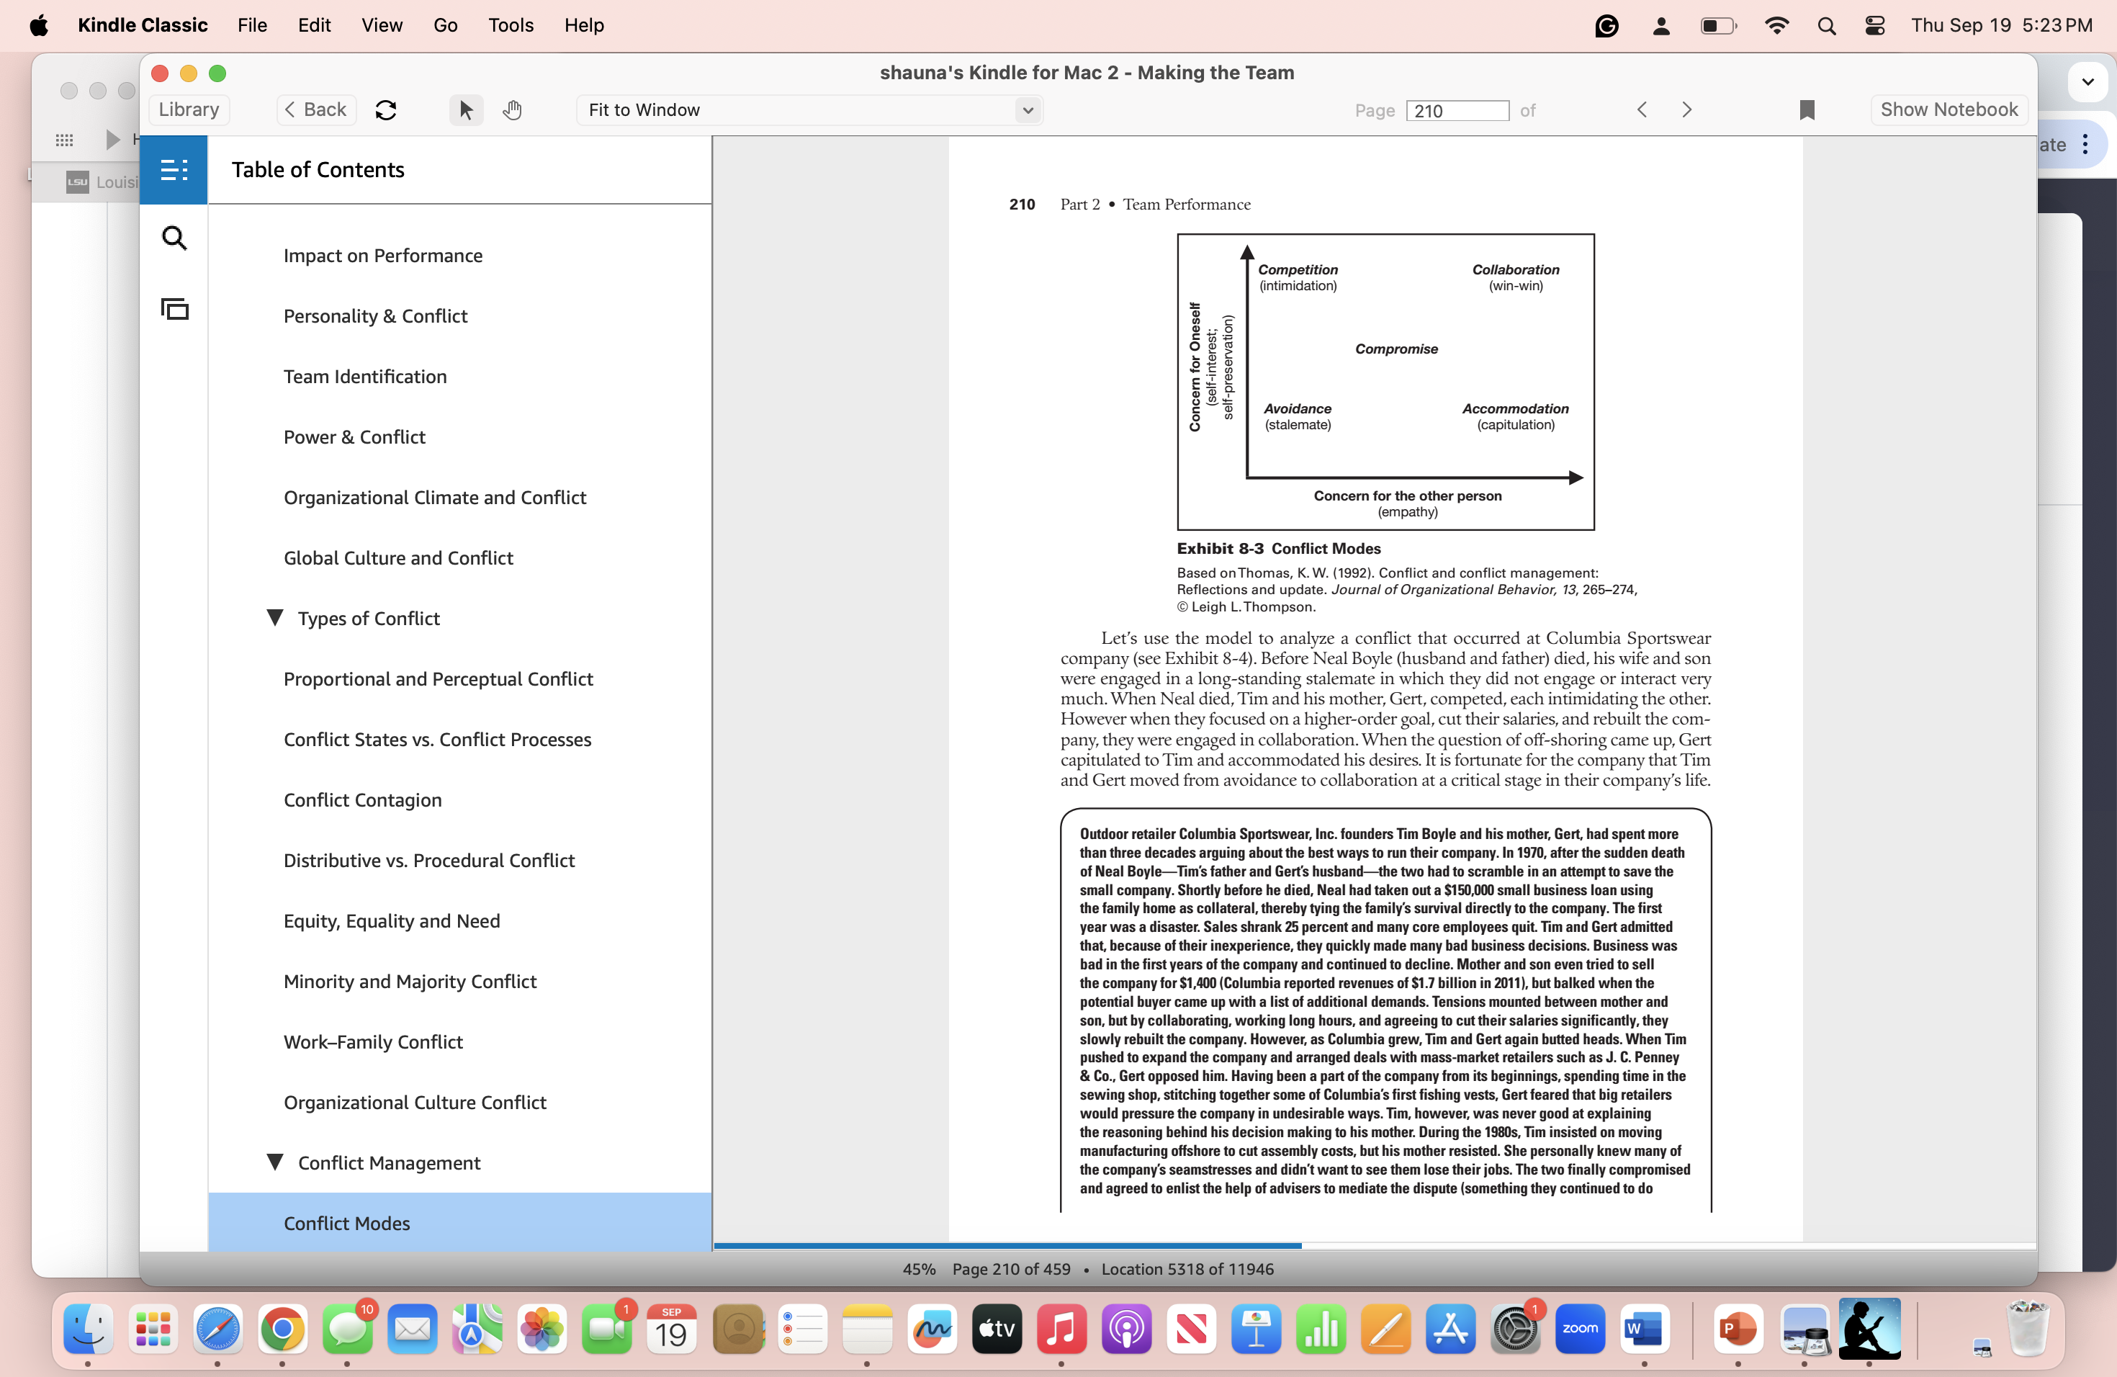The width and height of the screenshot is (2117, 1377).
Task: Go to the next page arrow
Action: click(1686, 109)
